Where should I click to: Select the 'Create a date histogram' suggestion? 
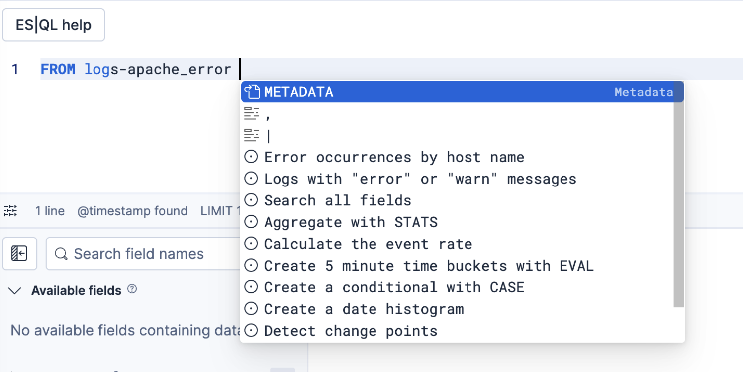pyautogui.click(x=364, y=309)
